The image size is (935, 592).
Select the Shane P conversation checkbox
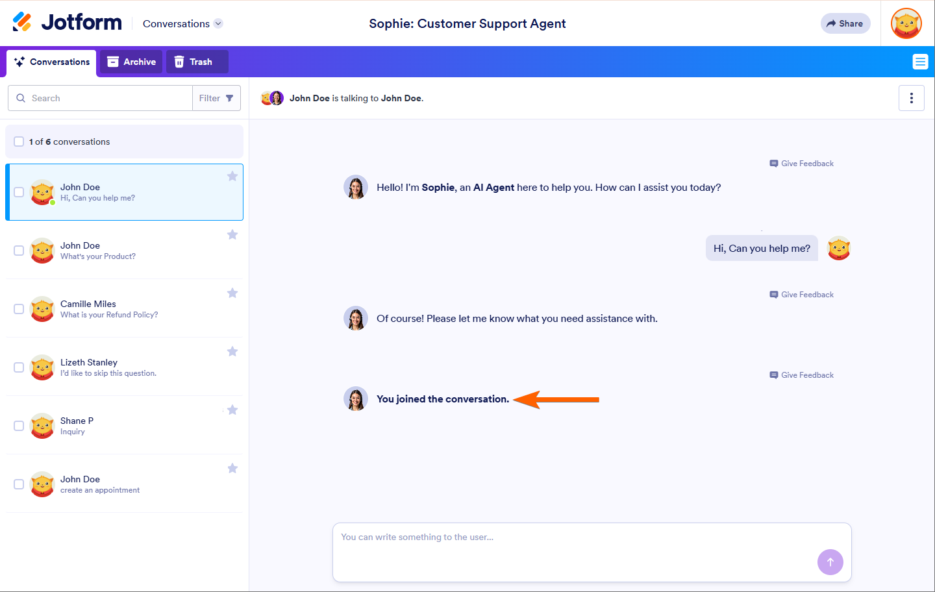(x=19, y=426)
